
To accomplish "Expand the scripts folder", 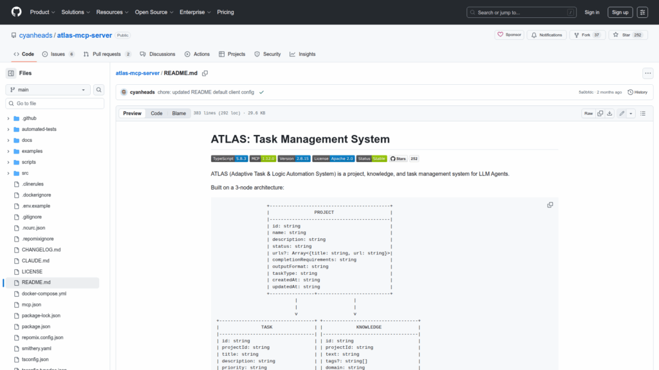I will 8,162.
